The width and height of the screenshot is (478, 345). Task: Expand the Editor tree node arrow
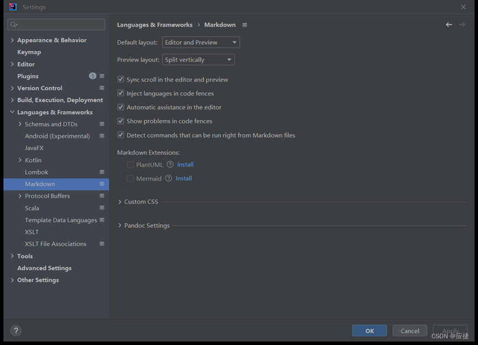[12, 64]
